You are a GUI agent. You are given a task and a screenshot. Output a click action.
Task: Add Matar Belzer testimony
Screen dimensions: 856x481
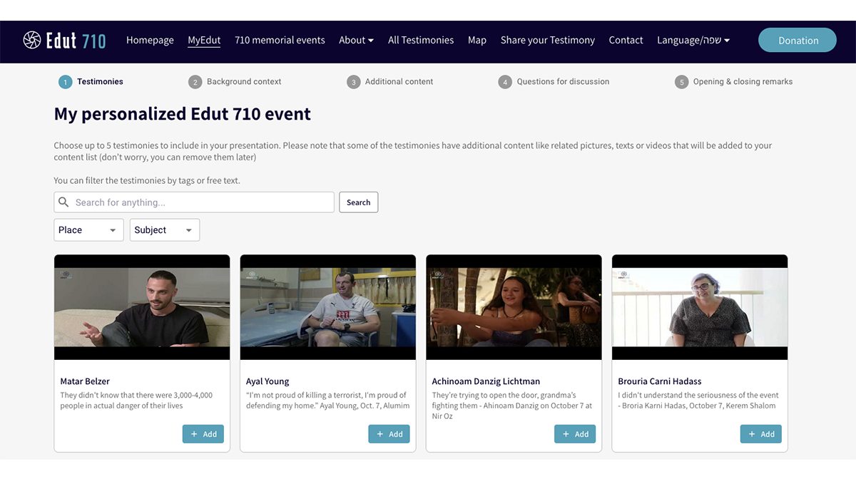coord(203,434)
